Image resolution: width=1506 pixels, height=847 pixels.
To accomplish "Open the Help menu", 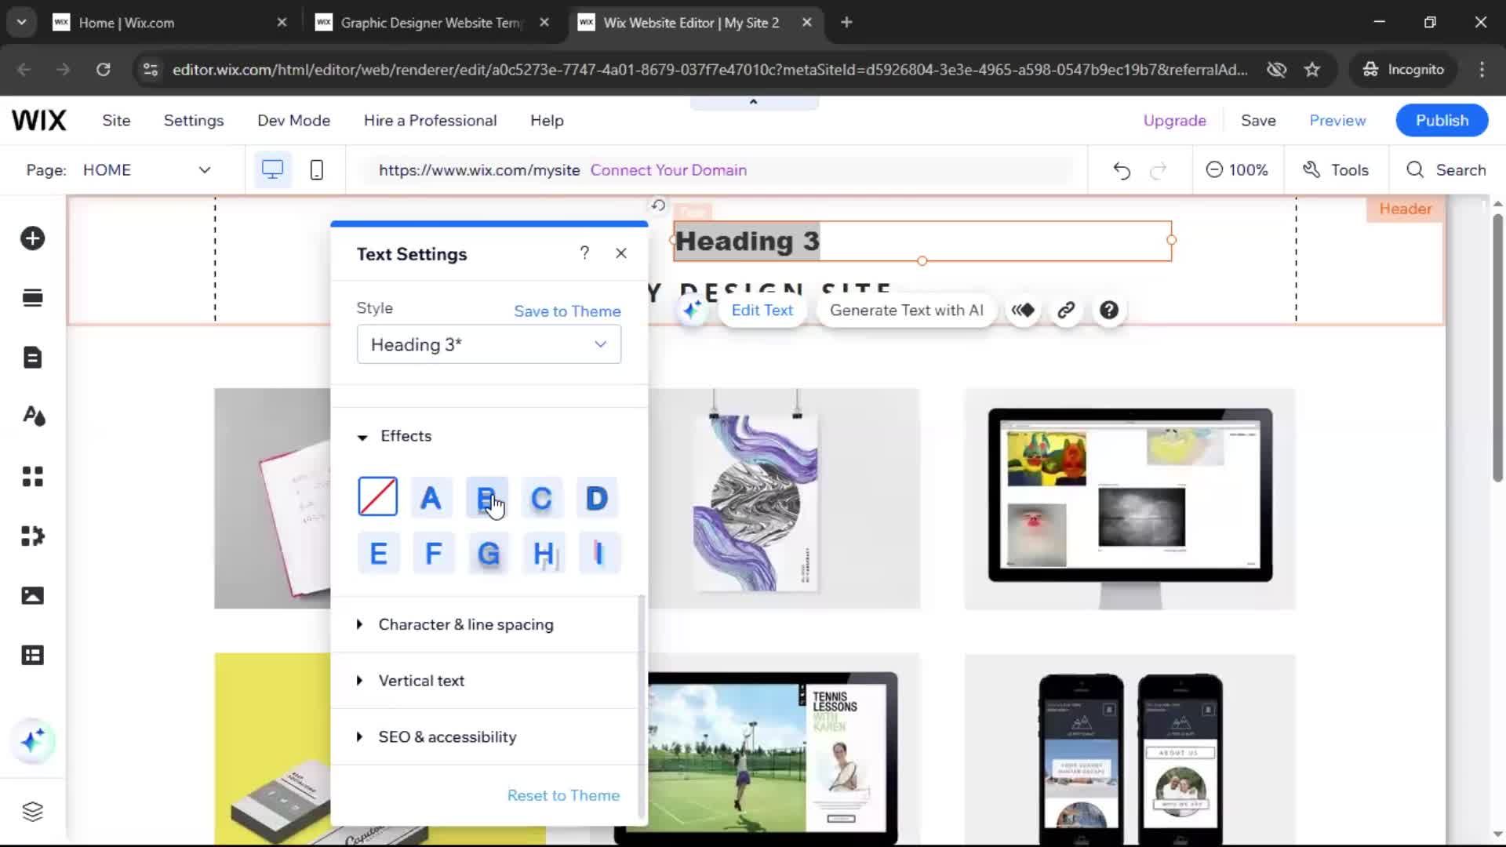I will coord(547,121).
